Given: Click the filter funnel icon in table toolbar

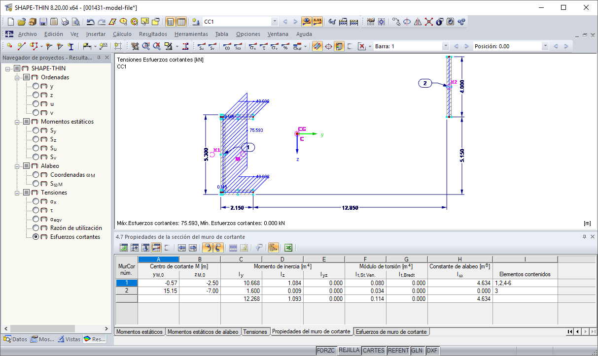Looking at the screenshot, I should pyautogui.click(x=259, y=248).
